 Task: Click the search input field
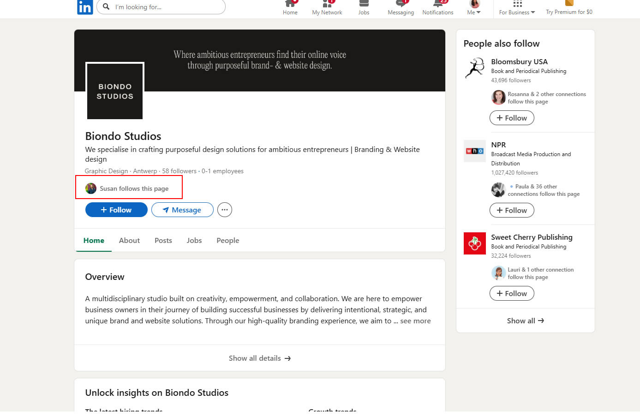(166, 7)
